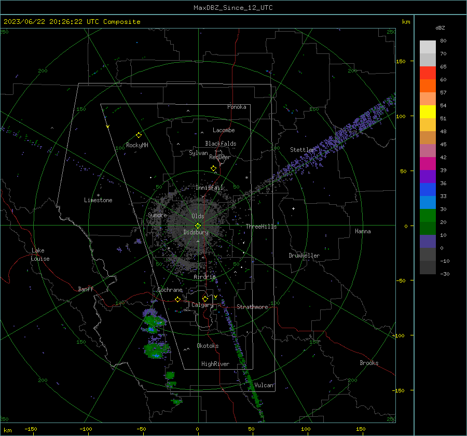Click the yellow V marker northwest of RockyMH
Viewport: 467px width, 436px height.
click(x=108, y=127)
